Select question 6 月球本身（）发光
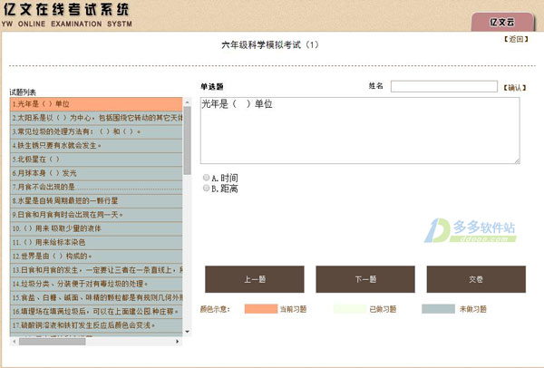 [x=96, y=173]
